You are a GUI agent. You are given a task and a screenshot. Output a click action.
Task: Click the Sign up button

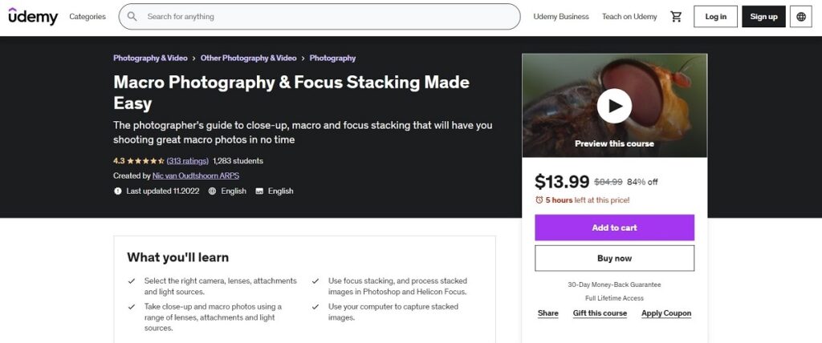click(x=764, y=17)
